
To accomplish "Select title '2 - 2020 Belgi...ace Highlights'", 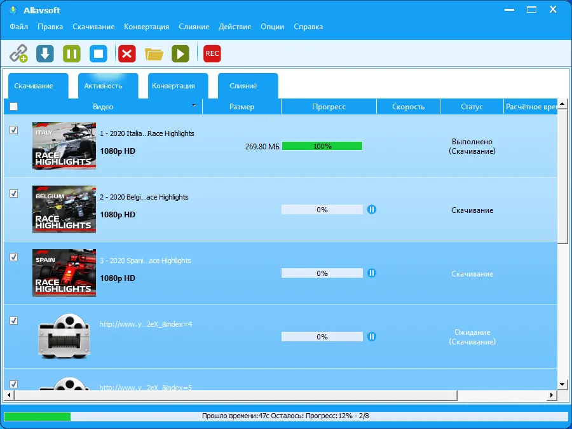I will [144, 197].
